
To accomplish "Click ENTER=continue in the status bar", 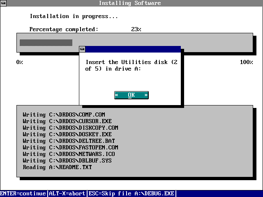I will (23, 193).
